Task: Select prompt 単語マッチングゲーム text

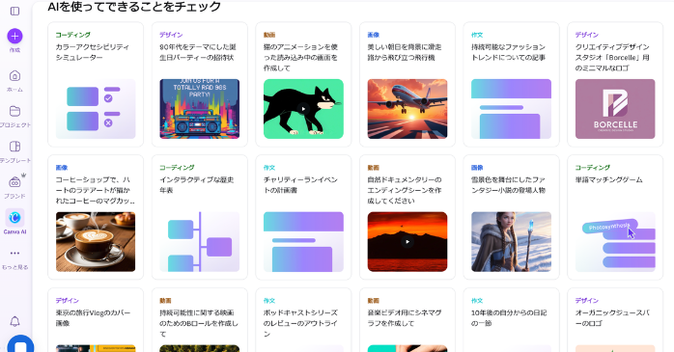Action: [608, 180]
